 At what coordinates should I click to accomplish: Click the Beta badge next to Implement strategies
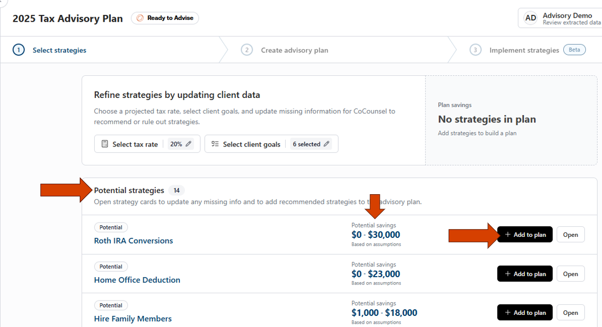pyautogui.click(x=574, y=50)
